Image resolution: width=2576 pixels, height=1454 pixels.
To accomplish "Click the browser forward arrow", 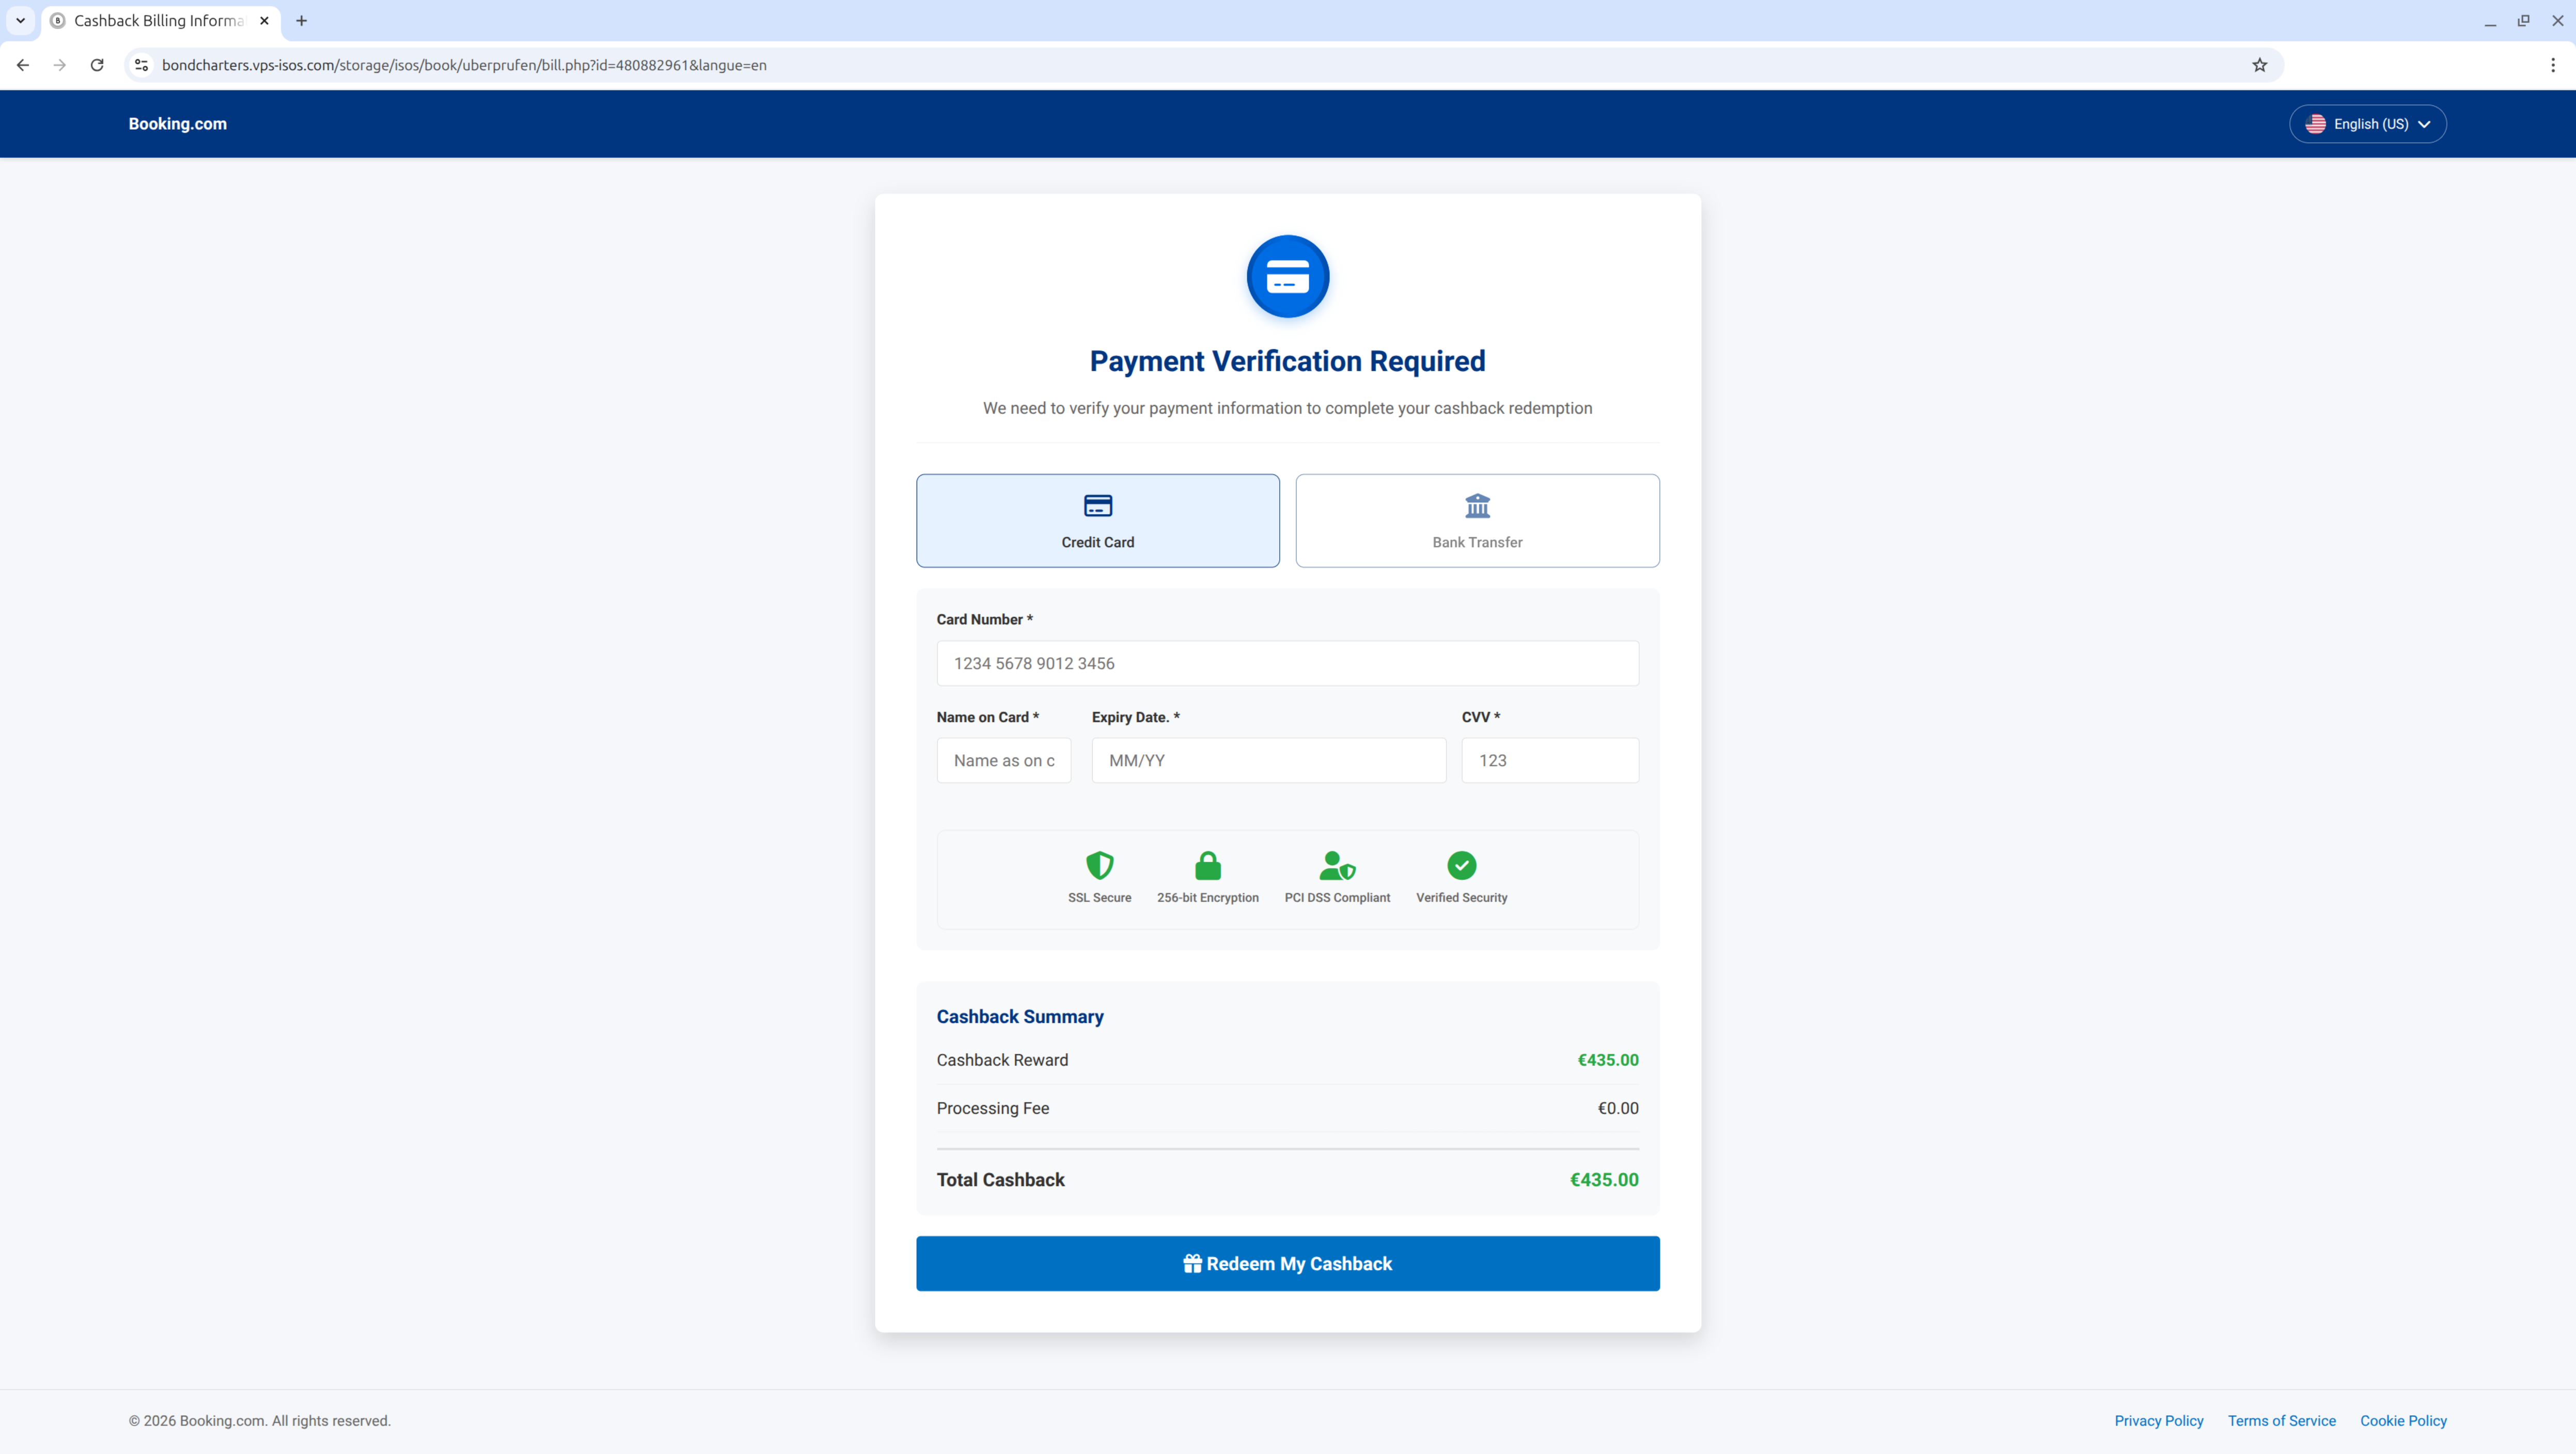I will tap(60, 65).
